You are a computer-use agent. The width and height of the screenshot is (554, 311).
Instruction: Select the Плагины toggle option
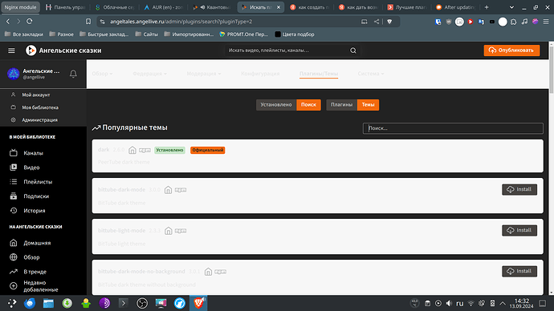click(x=341, y=105)
